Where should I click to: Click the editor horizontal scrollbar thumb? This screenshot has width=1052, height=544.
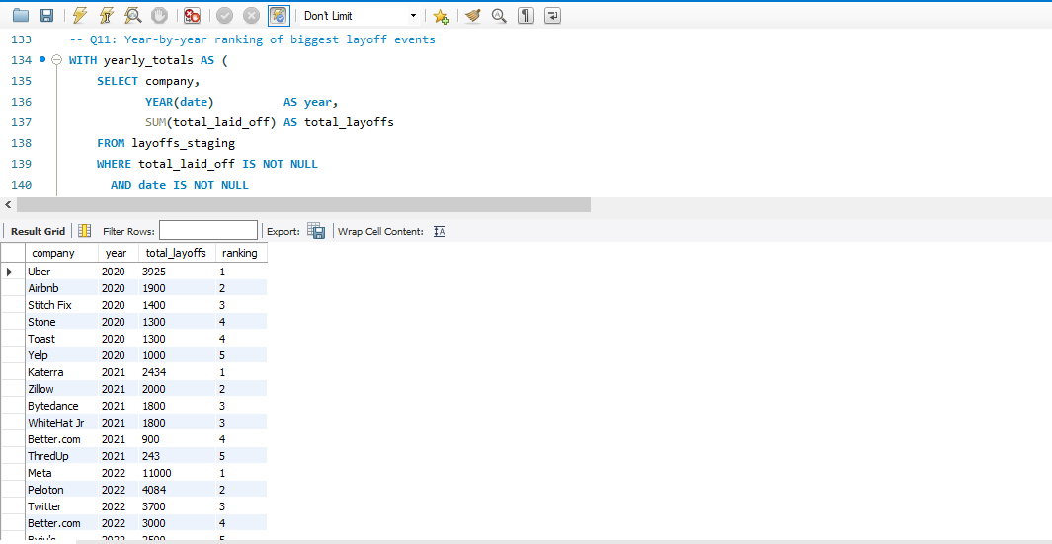303,204
